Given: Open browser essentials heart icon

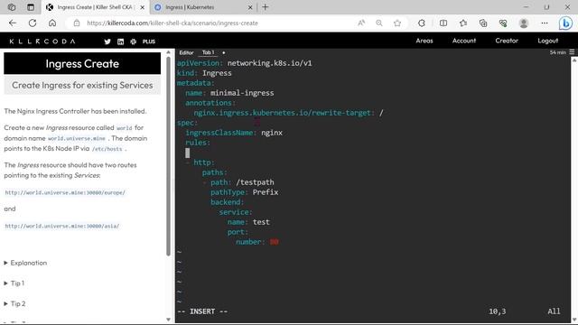Looking at the screenshot, I should point(503,23).
